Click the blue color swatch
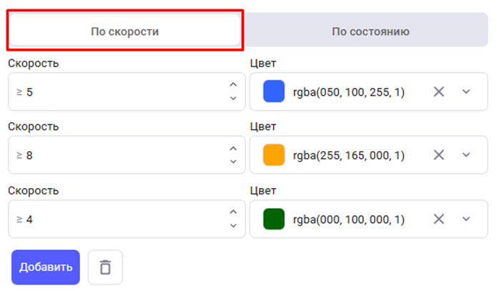Viewport: 497px width, 291px height. point(274,92)
